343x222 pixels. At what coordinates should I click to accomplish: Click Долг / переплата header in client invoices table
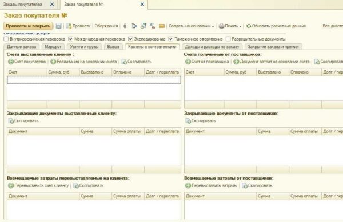click(x=162, y=72)
